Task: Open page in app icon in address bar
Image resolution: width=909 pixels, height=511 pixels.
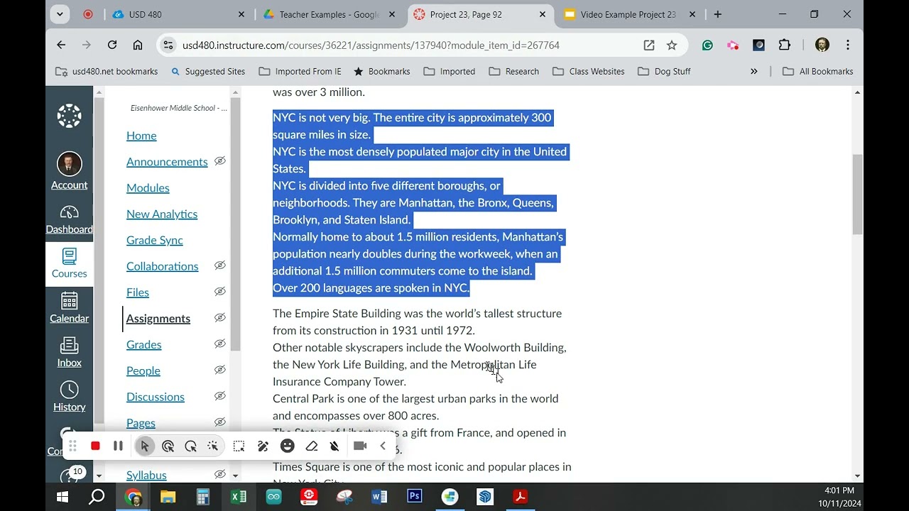Action: 649,45
